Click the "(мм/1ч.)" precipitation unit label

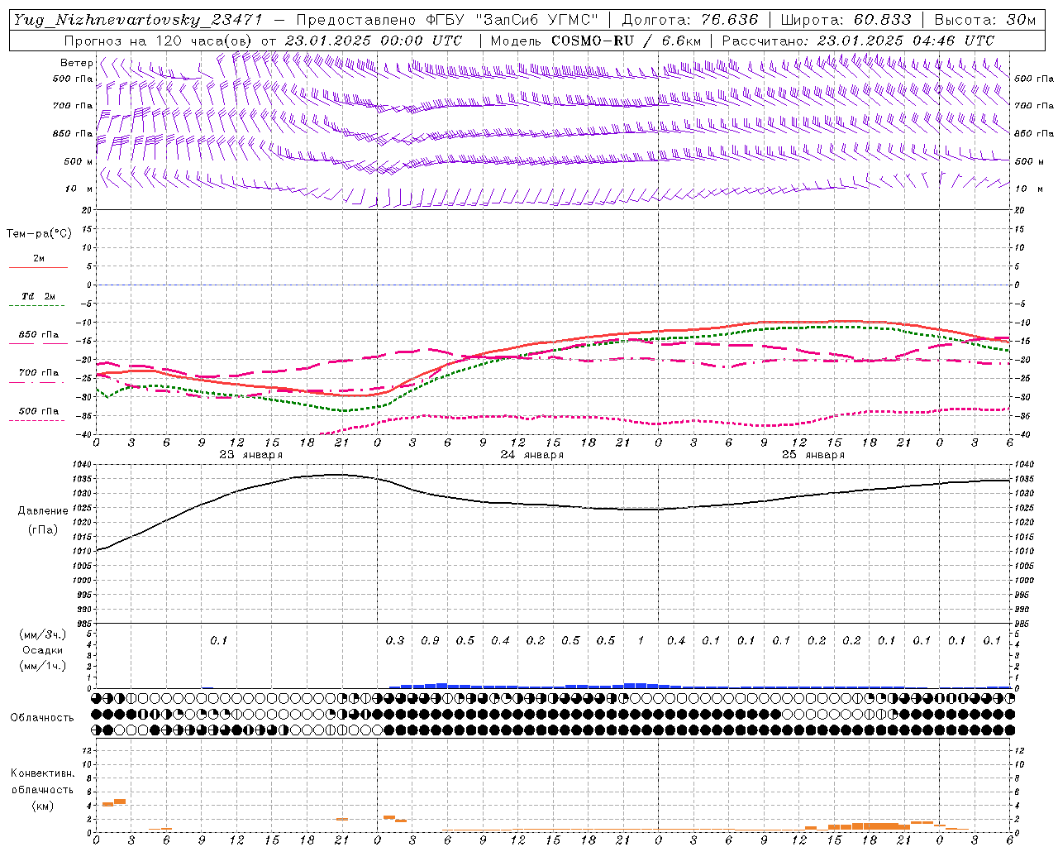pyautogui.click(x=43, y=666)
